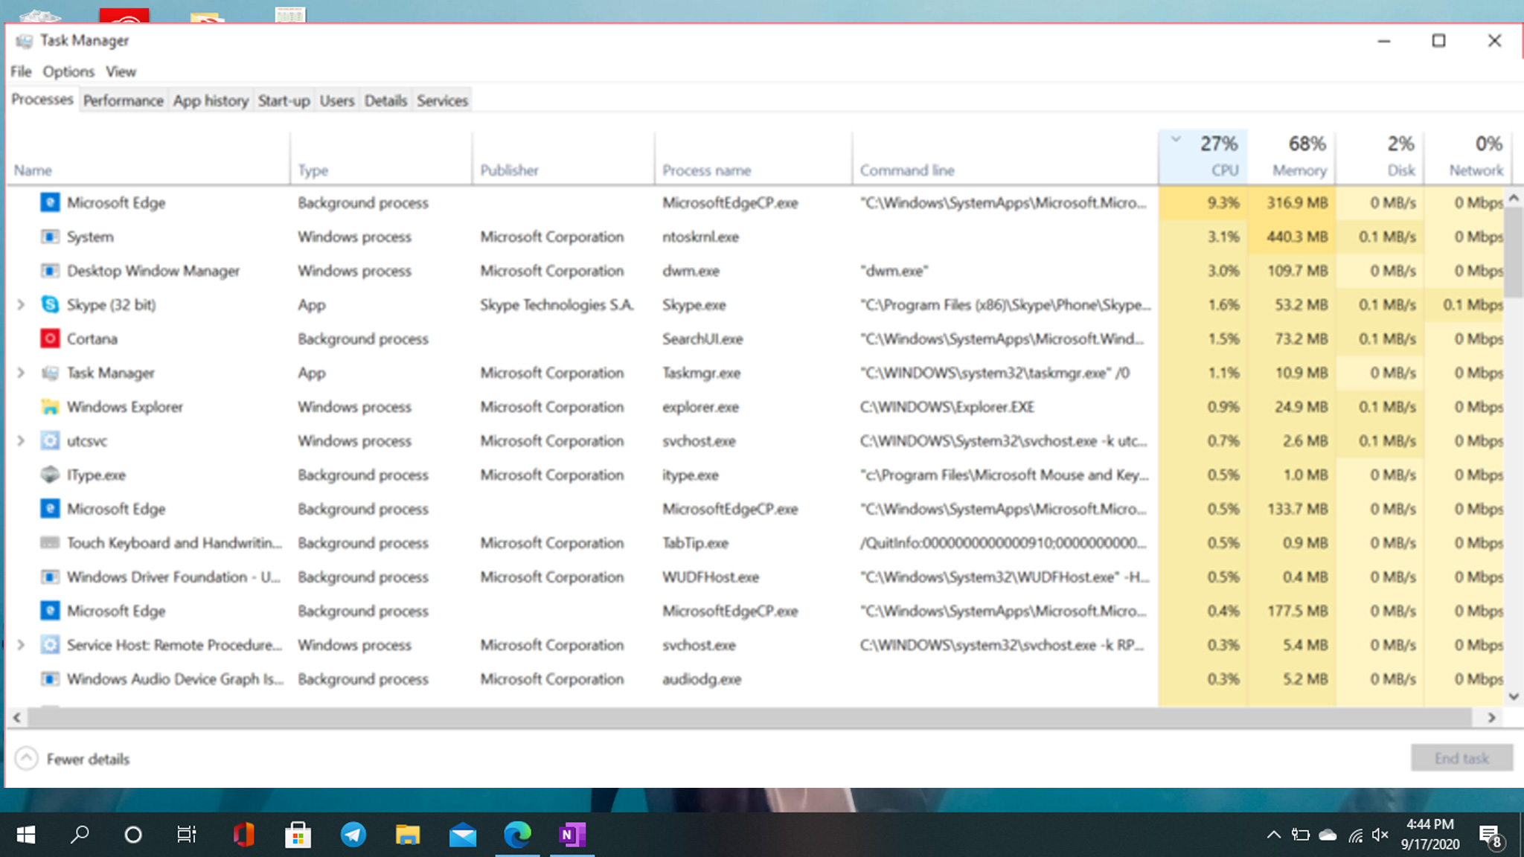Open OneNote from the taskbar
The width and height of the screenshot is (1524, 857).
571,835
